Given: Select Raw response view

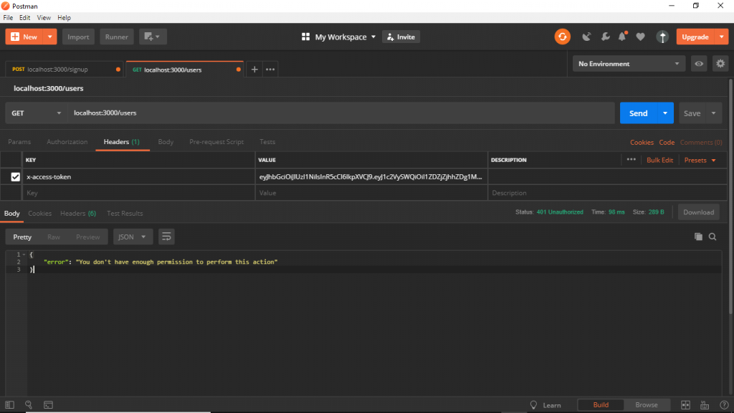Looking at the screenshot, I should (54, 237).
